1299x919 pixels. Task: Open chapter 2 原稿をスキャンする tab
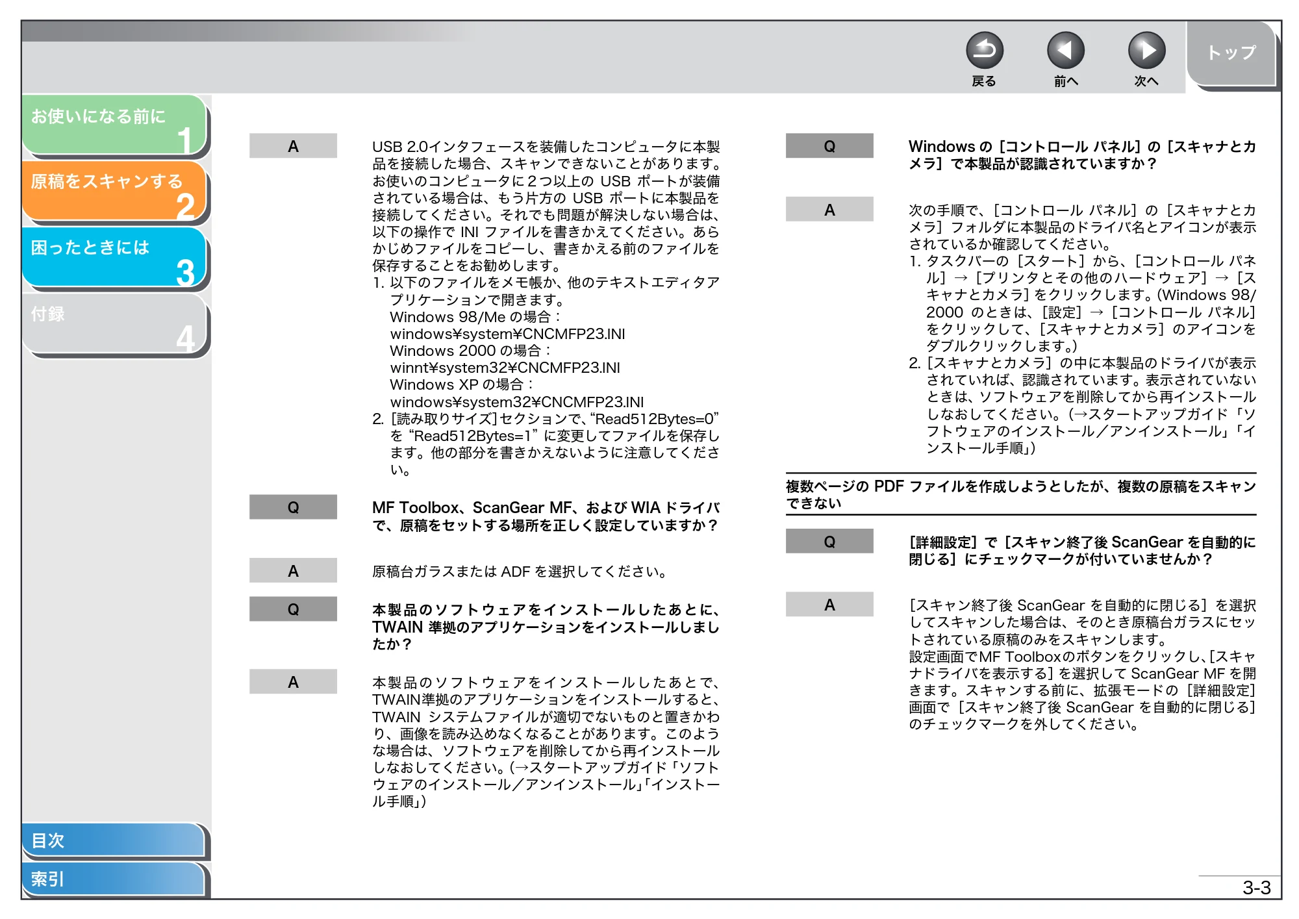click(x=114, y=191)
